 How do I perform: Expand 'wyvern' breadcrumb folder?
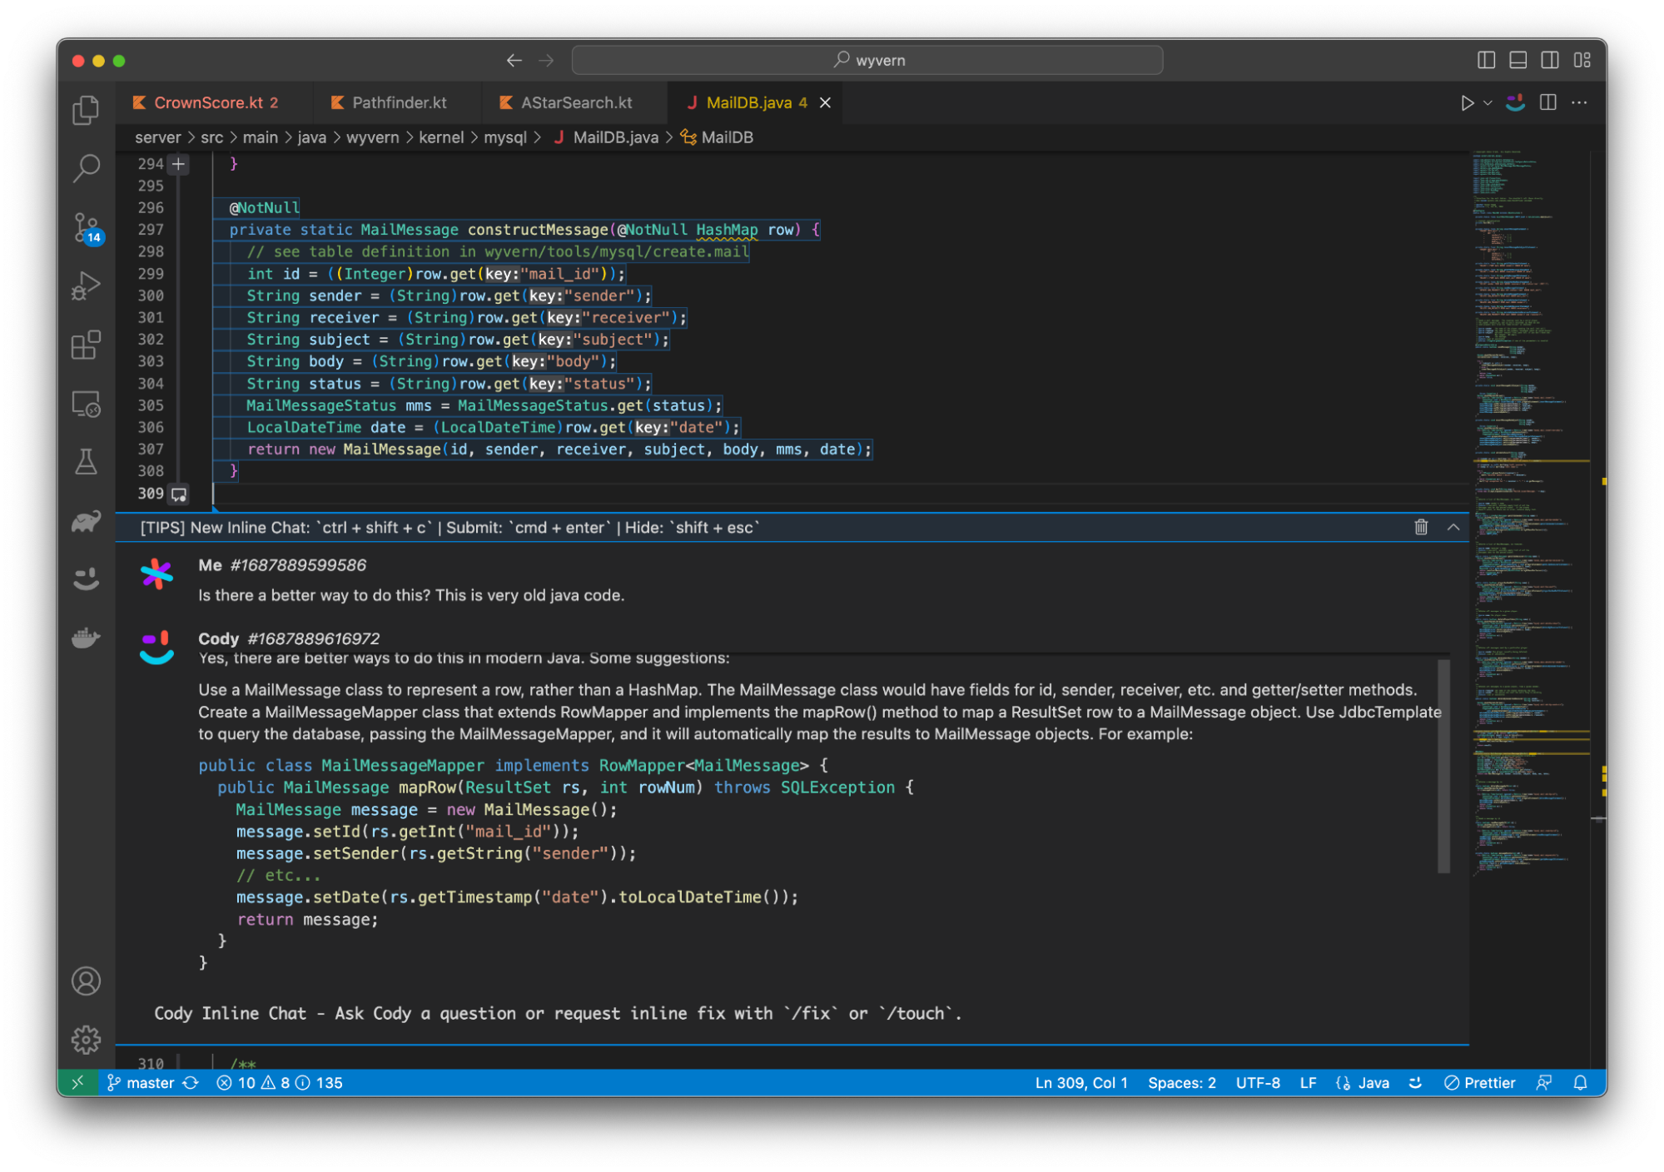point(372,137)
